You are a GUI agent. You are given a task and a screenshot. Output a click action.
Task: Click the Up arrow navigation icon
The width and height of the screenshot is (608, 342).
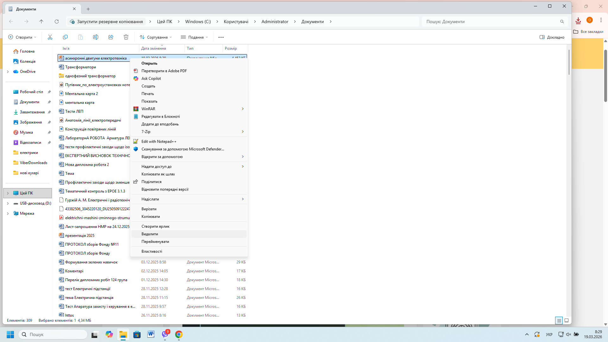[41, 22]
